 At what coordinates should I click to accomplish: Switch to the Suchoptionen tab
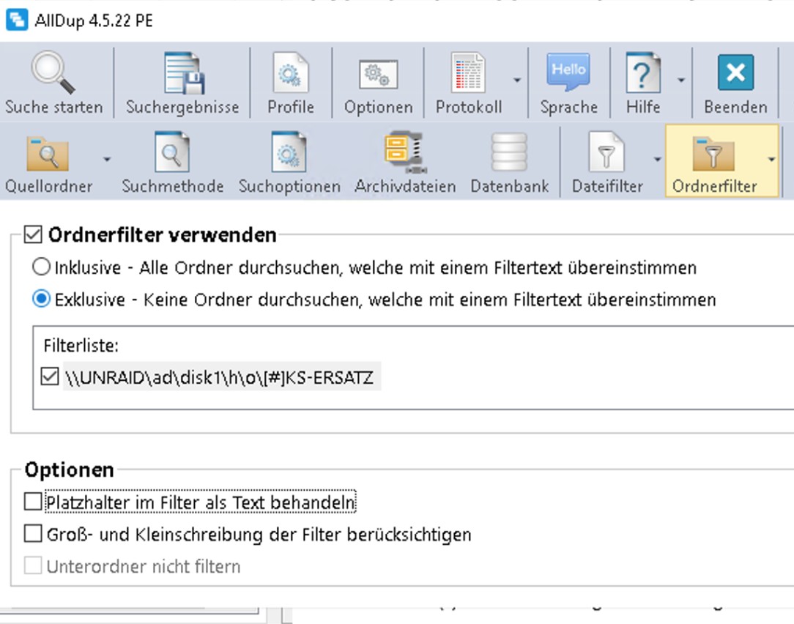point(289,152)
